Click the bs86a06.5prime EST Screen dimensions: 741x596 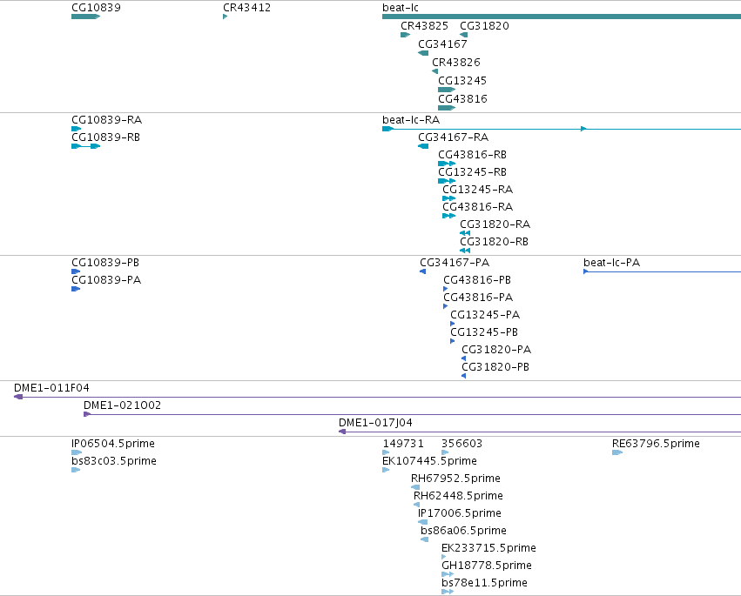point(424,539)
